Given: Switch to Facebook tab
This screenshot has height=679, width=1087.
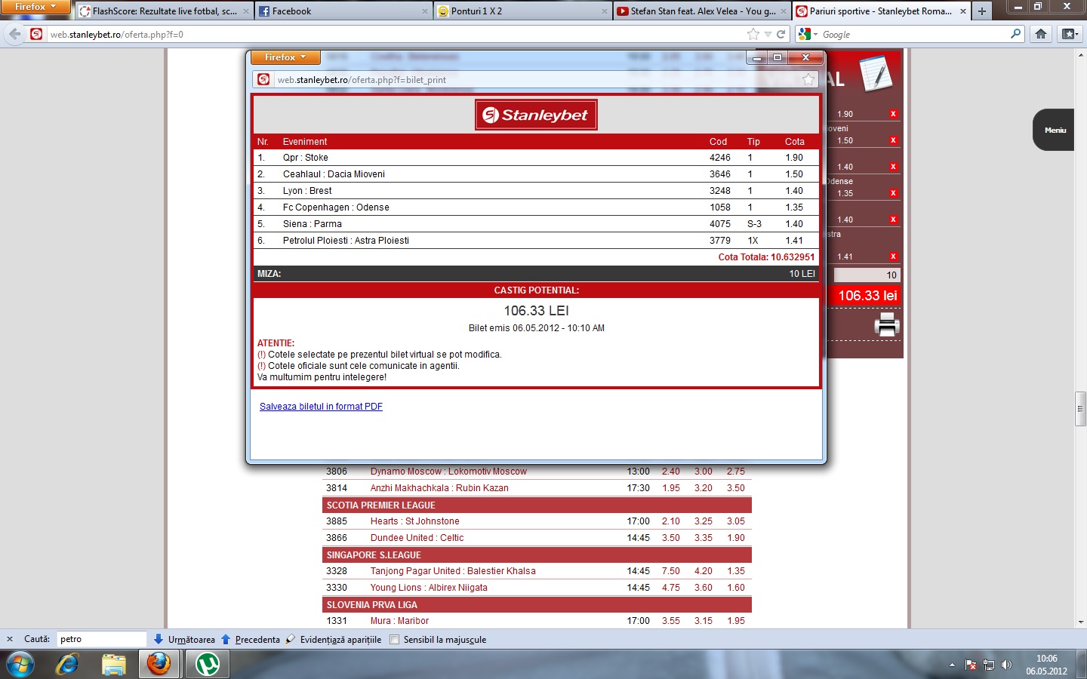Looking at the screenshot, I should click(343, 11).
